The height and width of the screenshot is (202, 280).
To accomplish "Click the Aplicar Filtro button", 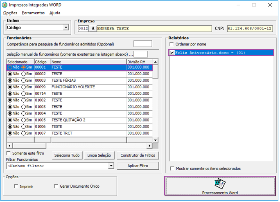I will 138,166.
